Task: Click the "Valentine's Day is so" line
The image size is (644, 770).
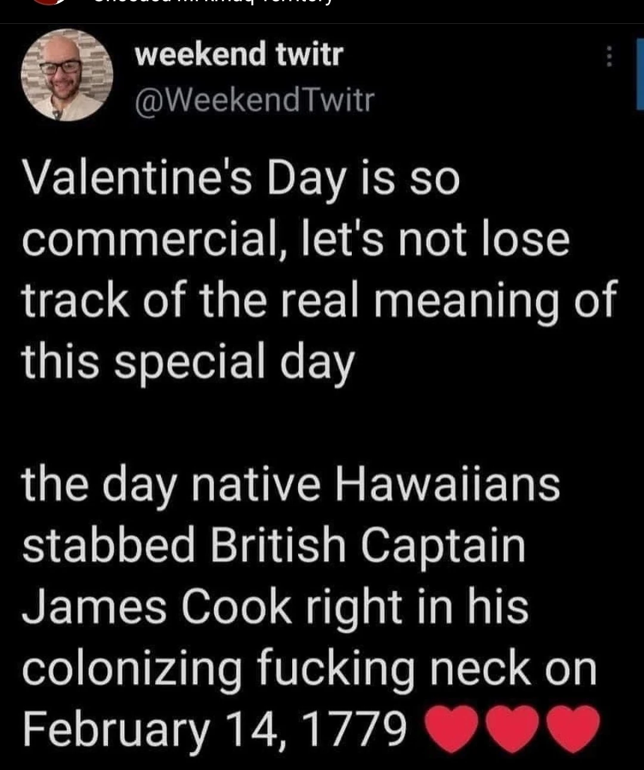Action: tap(241, 180)
